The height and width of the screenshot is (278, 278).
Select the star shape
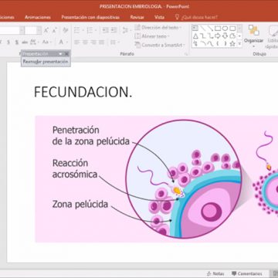[x=232, y=43]
